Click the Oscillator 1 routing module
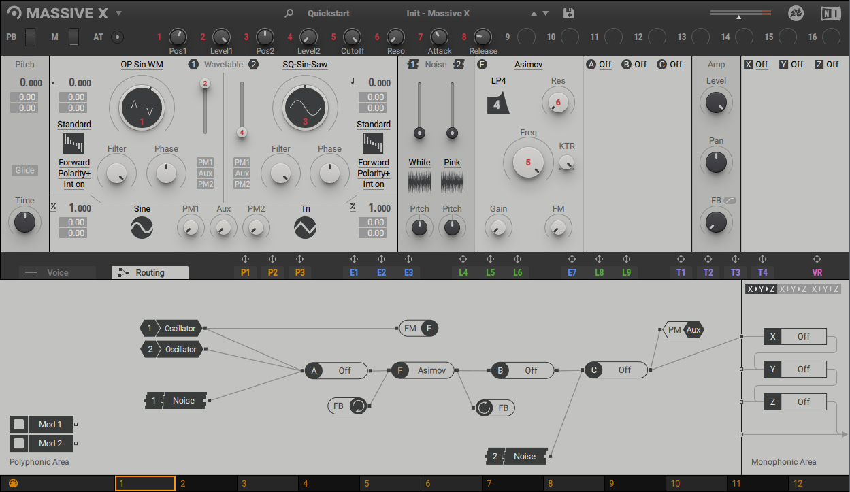850x492 pixels. click(x=171, y=329)
